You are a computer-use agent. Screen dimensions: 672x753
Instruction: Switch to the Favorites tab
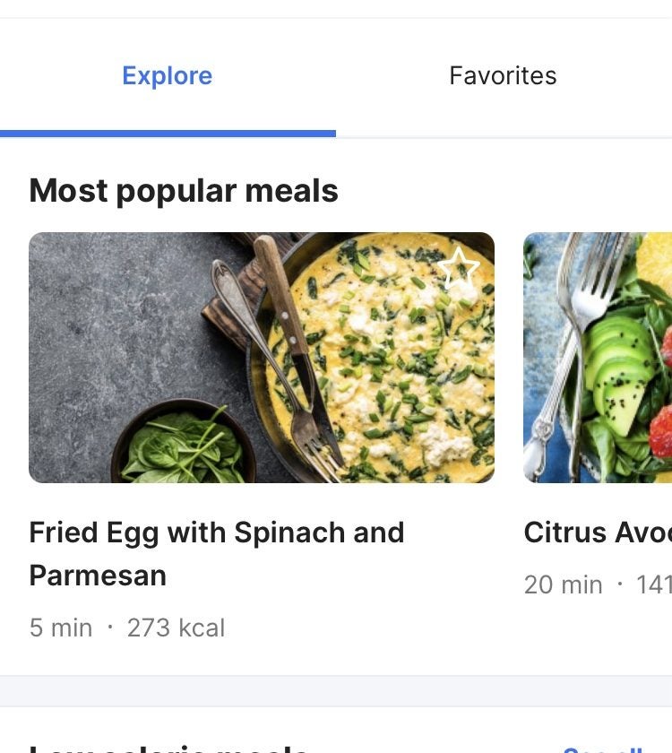pyautogui.click(x=503, y=75)
